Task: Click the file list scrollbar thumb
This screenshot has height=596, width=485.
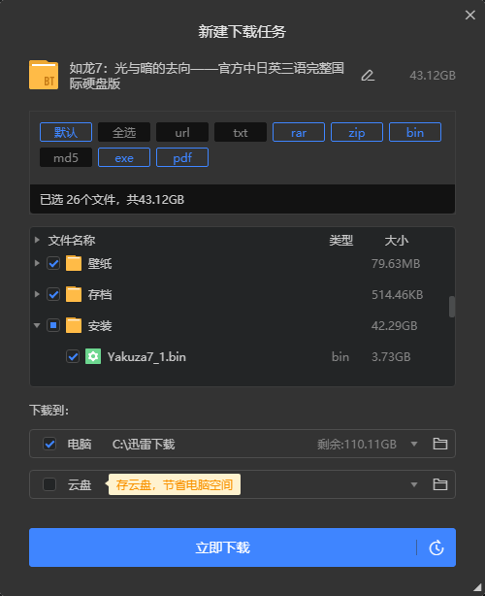Action: pos(452,307)
